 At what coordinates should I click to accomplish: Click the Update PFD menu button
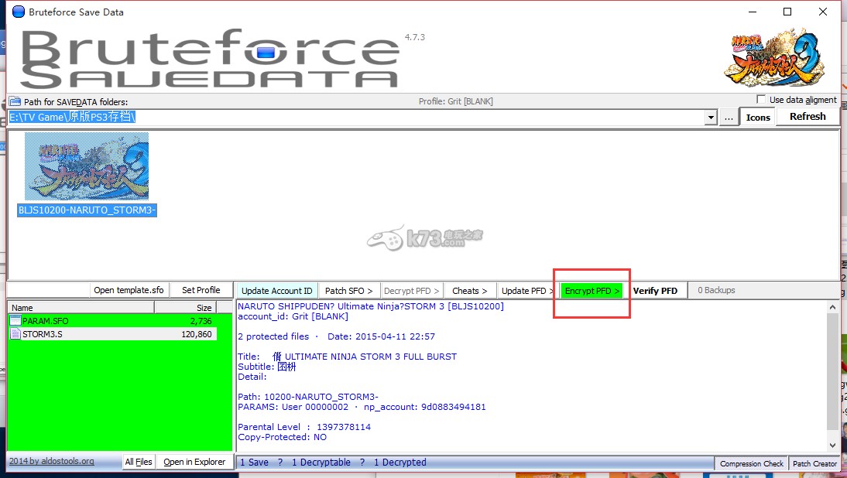[x=527, y=291]
